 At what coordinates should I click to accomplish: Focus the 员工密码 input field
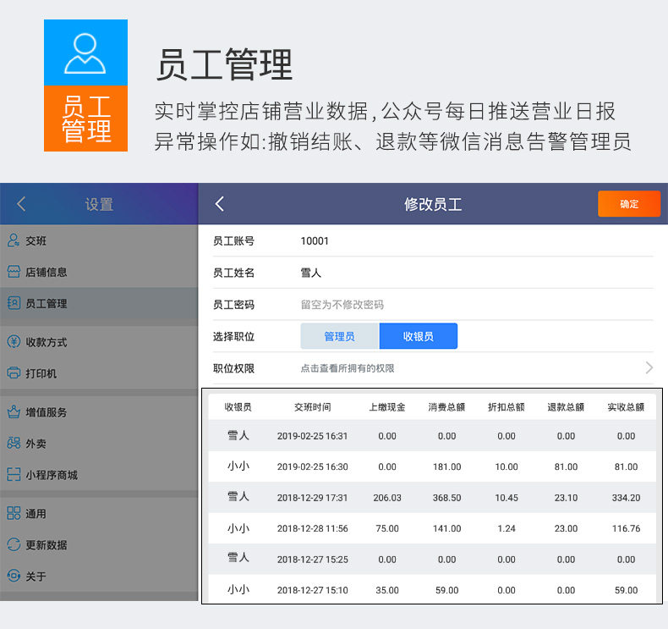pyautogui.click(x=477, y=305)
